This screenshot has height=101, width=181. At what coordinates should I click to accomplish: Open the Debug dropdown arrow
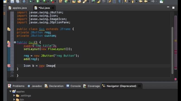tap(34, 1)
